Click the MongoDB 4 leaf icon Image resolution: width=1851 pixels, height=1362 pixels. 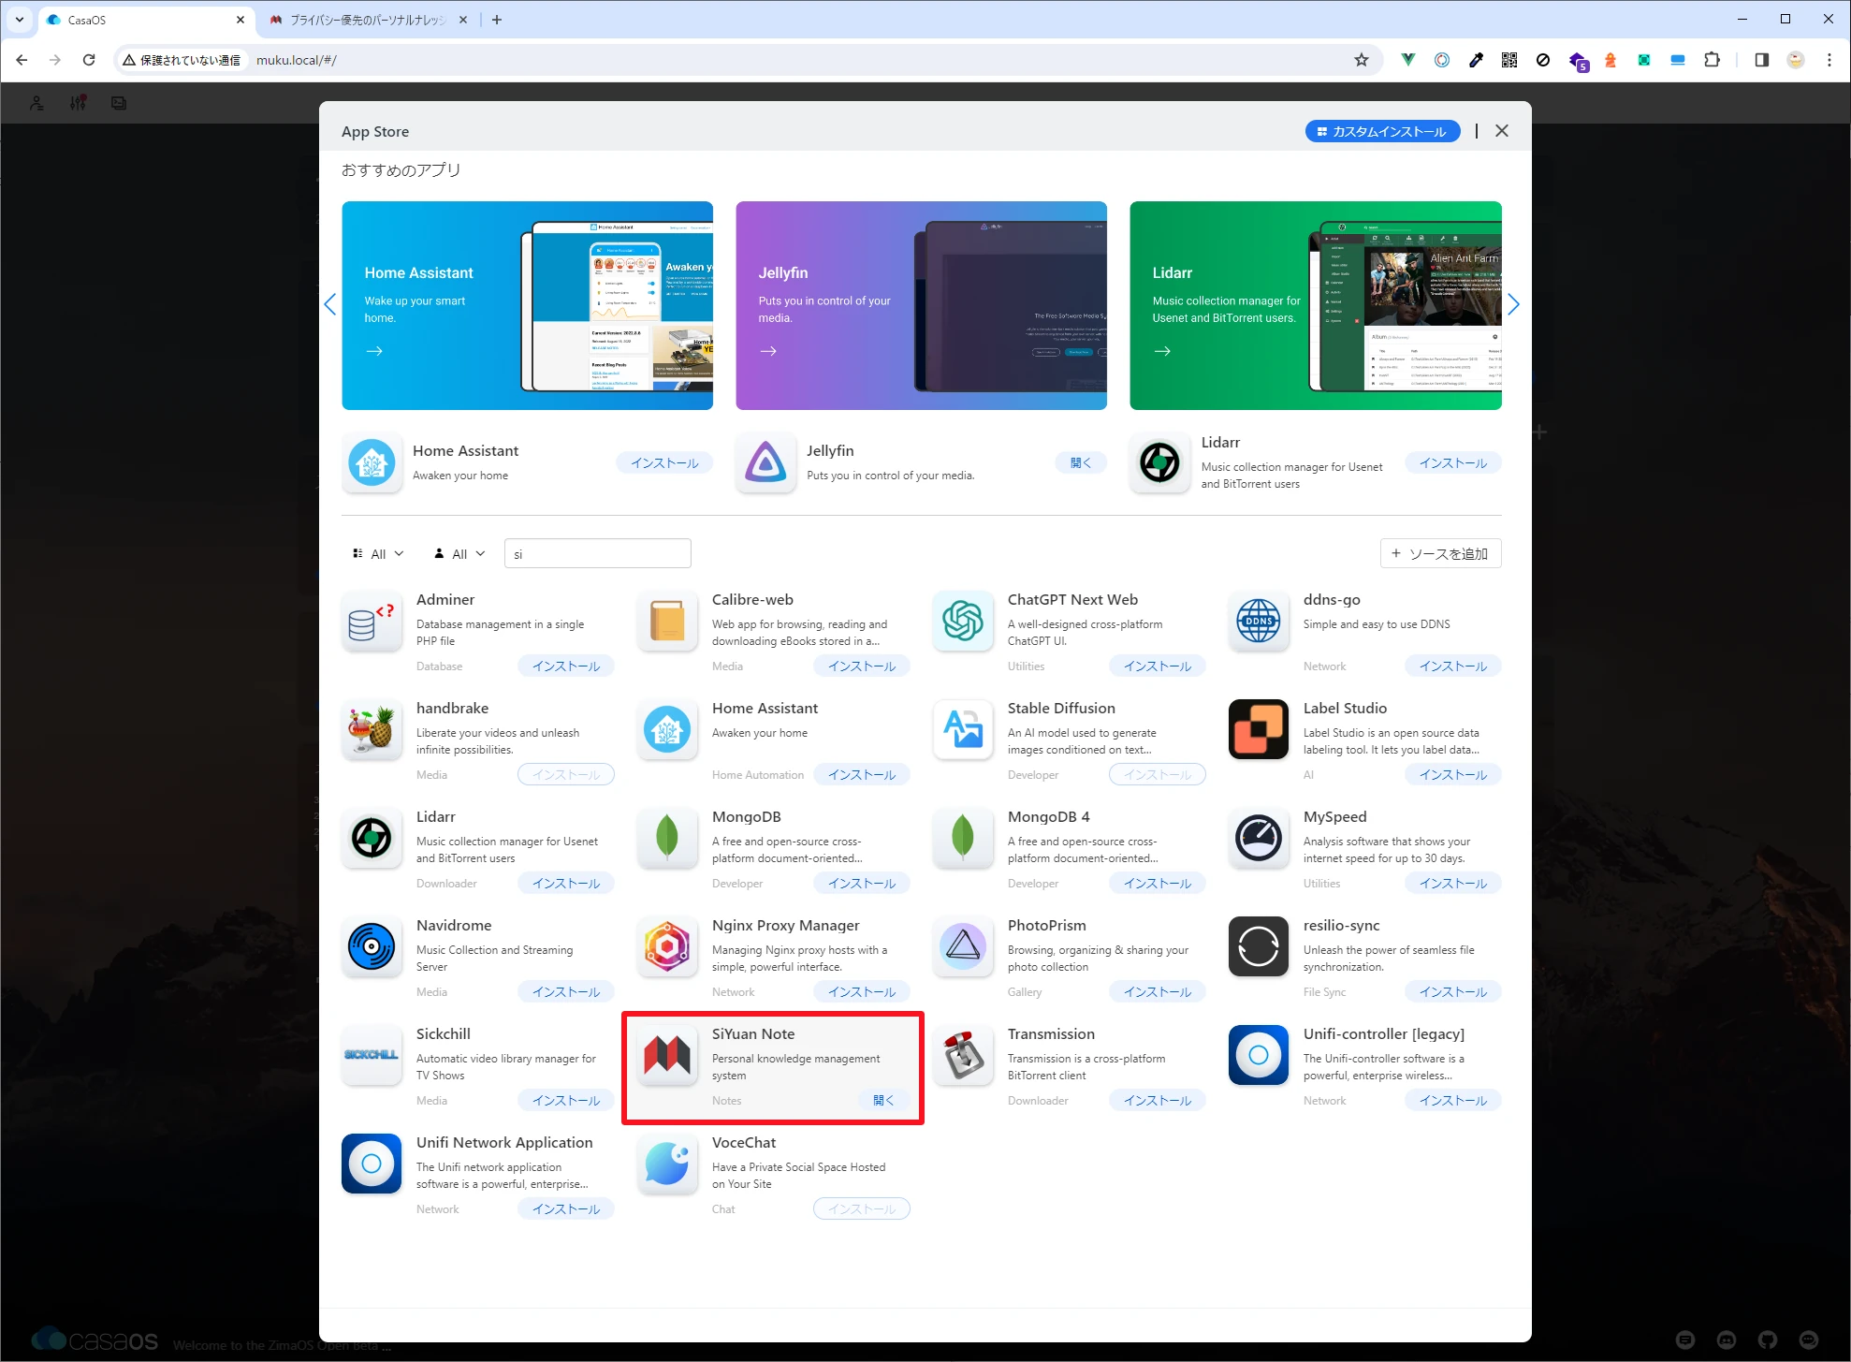coord(963,839)
